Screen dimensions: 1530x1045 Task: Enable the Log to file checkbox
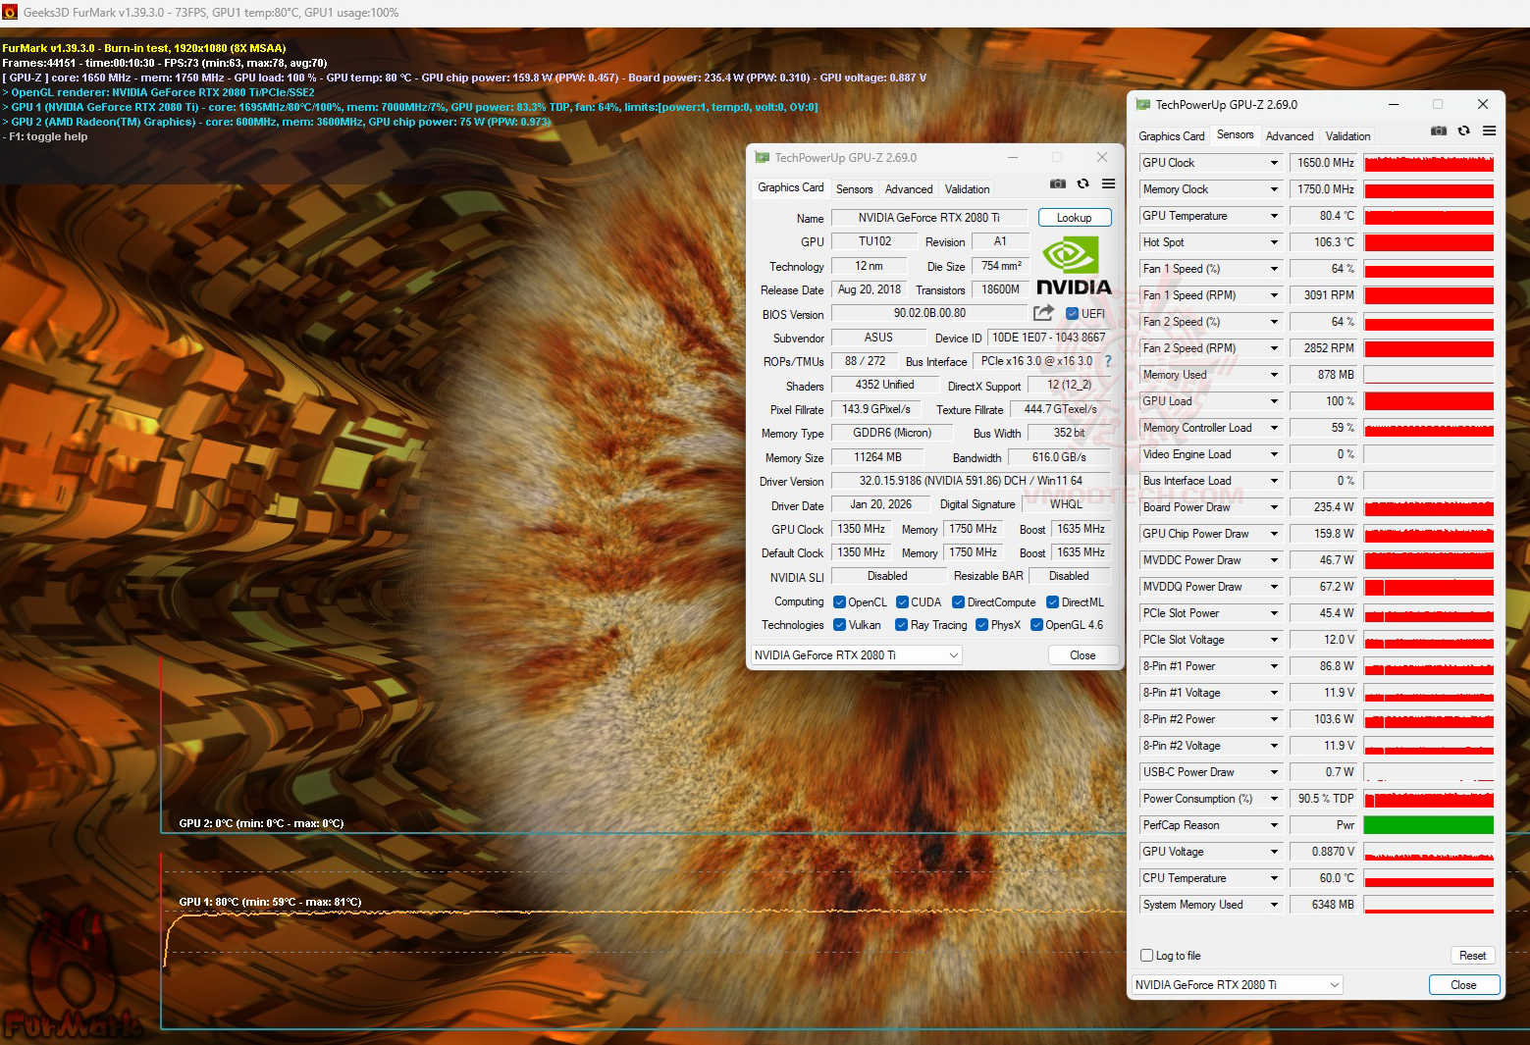[x=1146, y=956]
